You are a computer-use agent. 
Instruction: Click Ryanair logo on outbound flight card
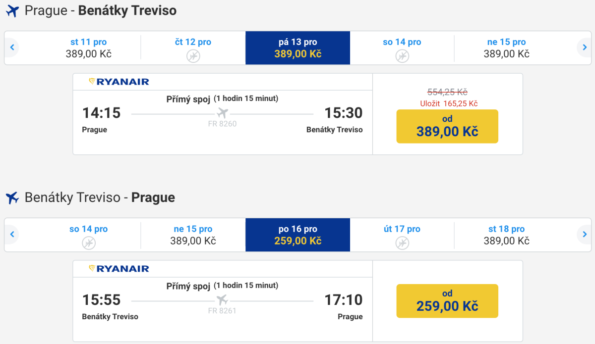119,82
